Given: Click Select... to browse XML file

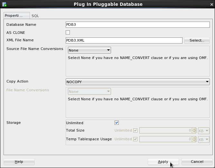Looking at the screenshot, I should [197, 40].
